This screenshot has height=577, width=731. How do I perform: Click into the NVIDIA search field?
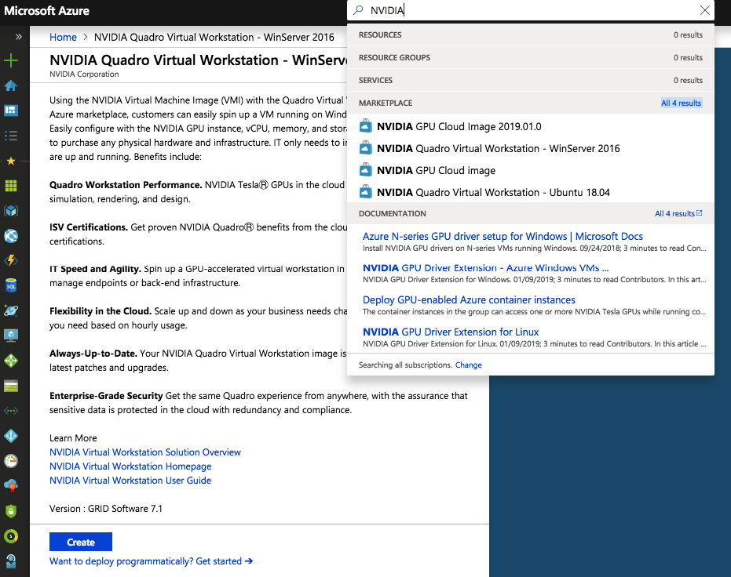click(532, 10)
